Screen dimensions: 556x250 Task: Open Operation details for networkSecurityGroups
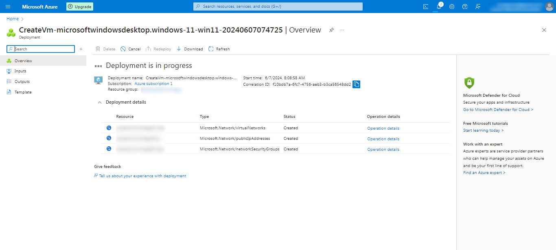383,150
